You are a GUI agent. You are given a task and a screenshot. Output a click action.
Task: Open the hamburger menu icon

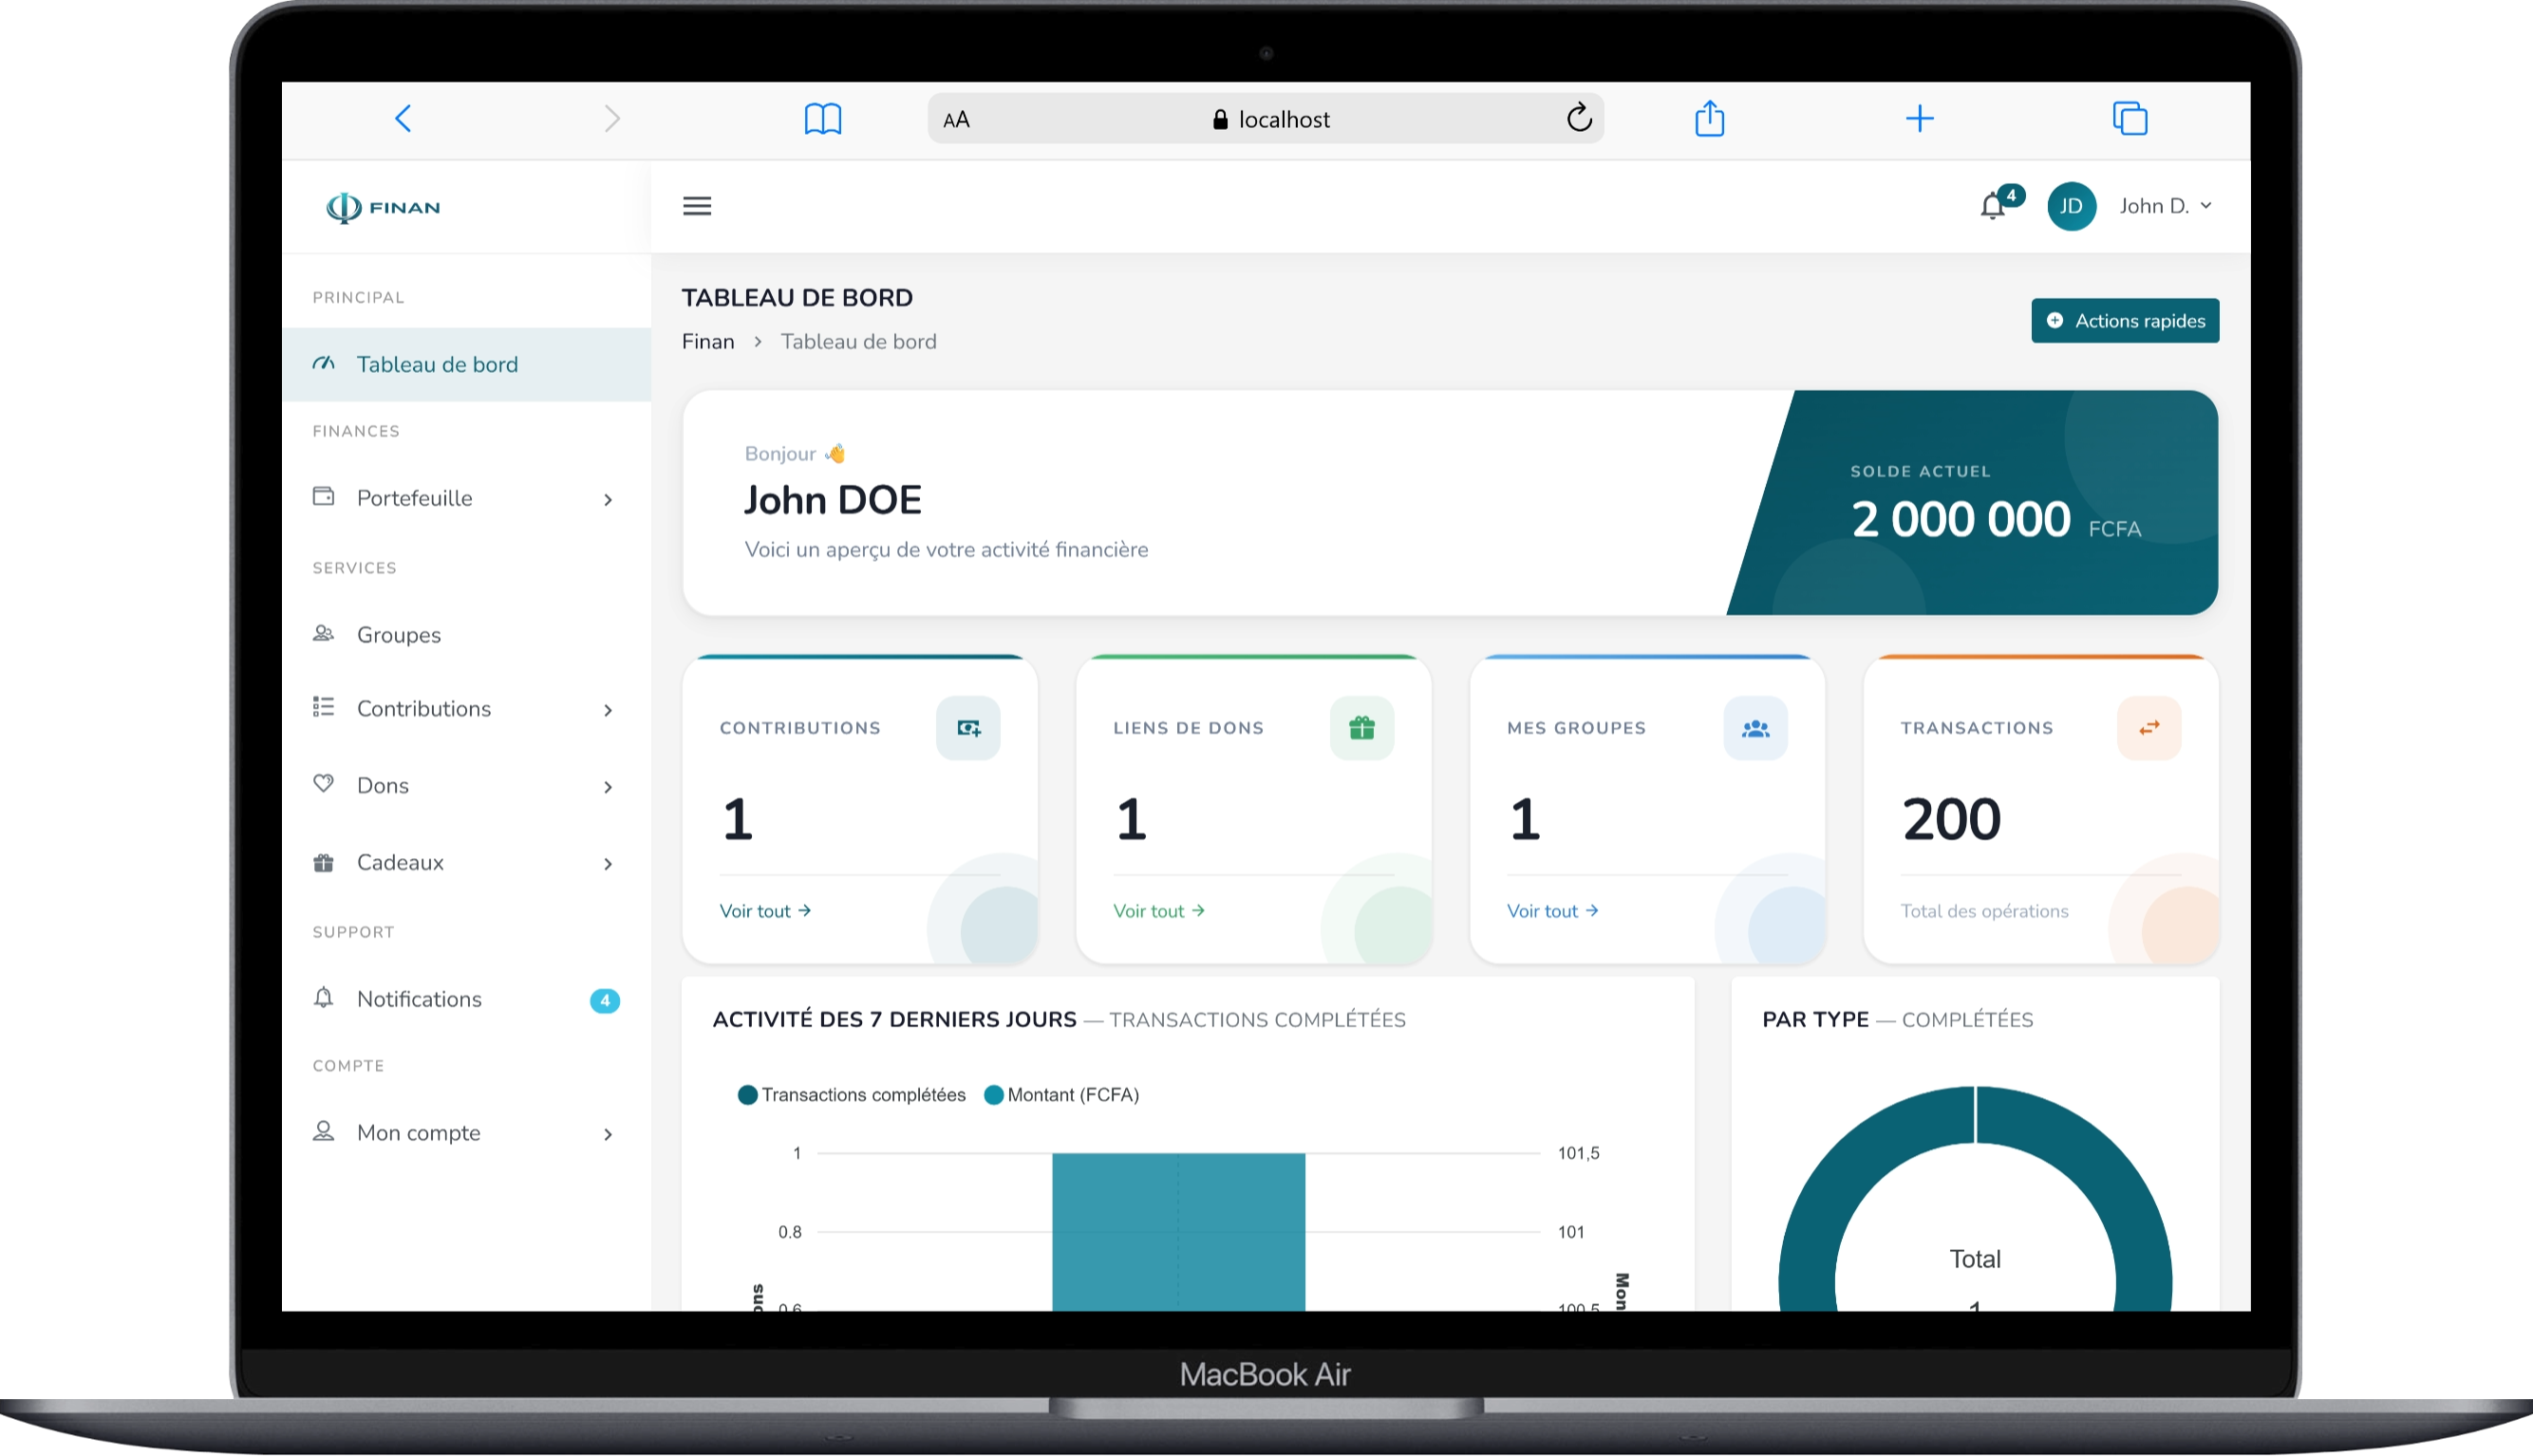click(697, 206)
